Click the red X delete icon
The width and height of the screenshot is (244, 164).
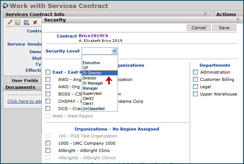[35, 22]
